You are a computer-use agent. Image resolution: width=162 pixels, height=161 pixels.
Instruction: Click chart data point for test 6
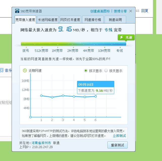pos(96,96)
